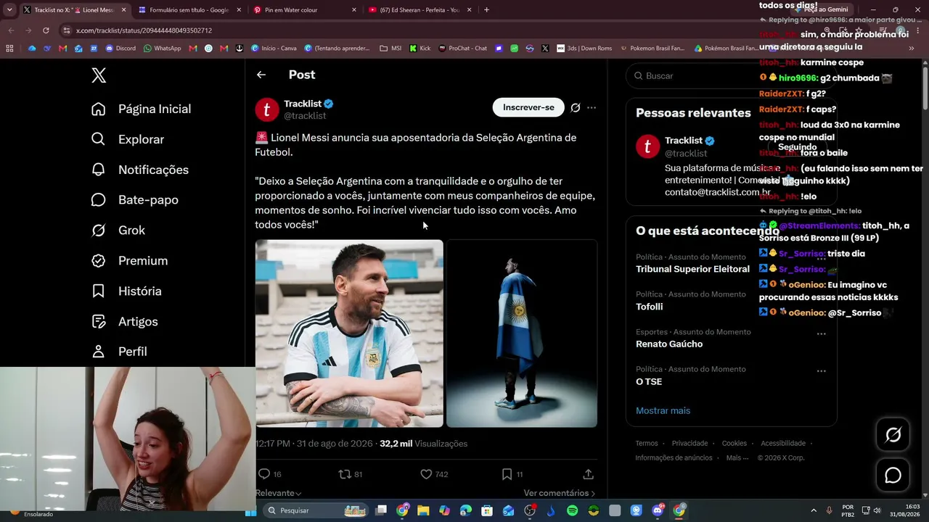The width and height of the screenshot is (929, 522).
Task: Open the Discord bookmark
Action: click(x=120, y=49)
